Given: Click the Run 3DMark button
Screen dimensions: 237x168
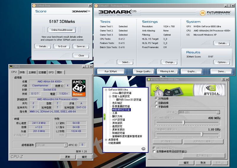Looking at the screenshot, I should 111,71.
